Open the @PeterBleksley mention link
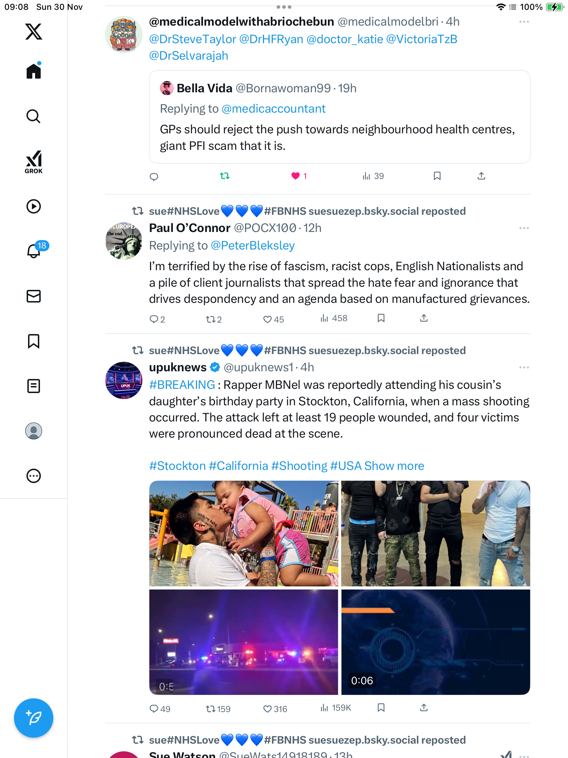The height and width of the screenshot is (758, 568). (x=252, y=246)
